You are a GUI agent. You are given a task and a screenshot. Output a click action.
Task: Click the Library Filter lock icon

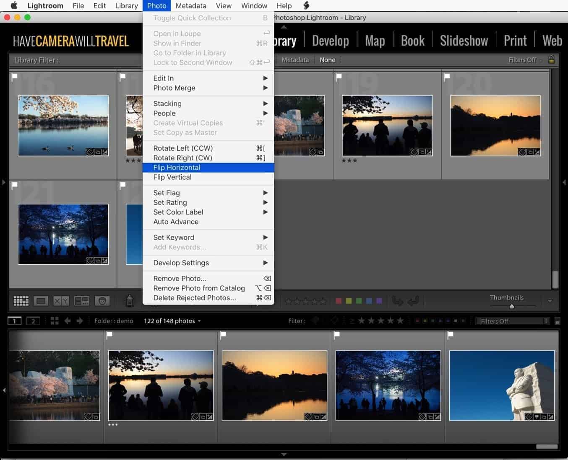(x=552, y=59)
